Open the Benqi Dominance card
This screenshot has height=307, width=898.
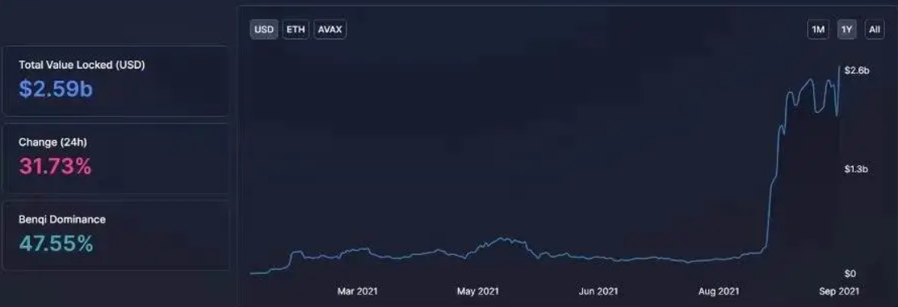pyautogui.click(x=115, y=235)
